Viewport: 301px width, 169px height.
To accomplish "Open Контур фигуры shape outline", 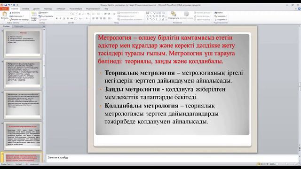I will 202,16.
